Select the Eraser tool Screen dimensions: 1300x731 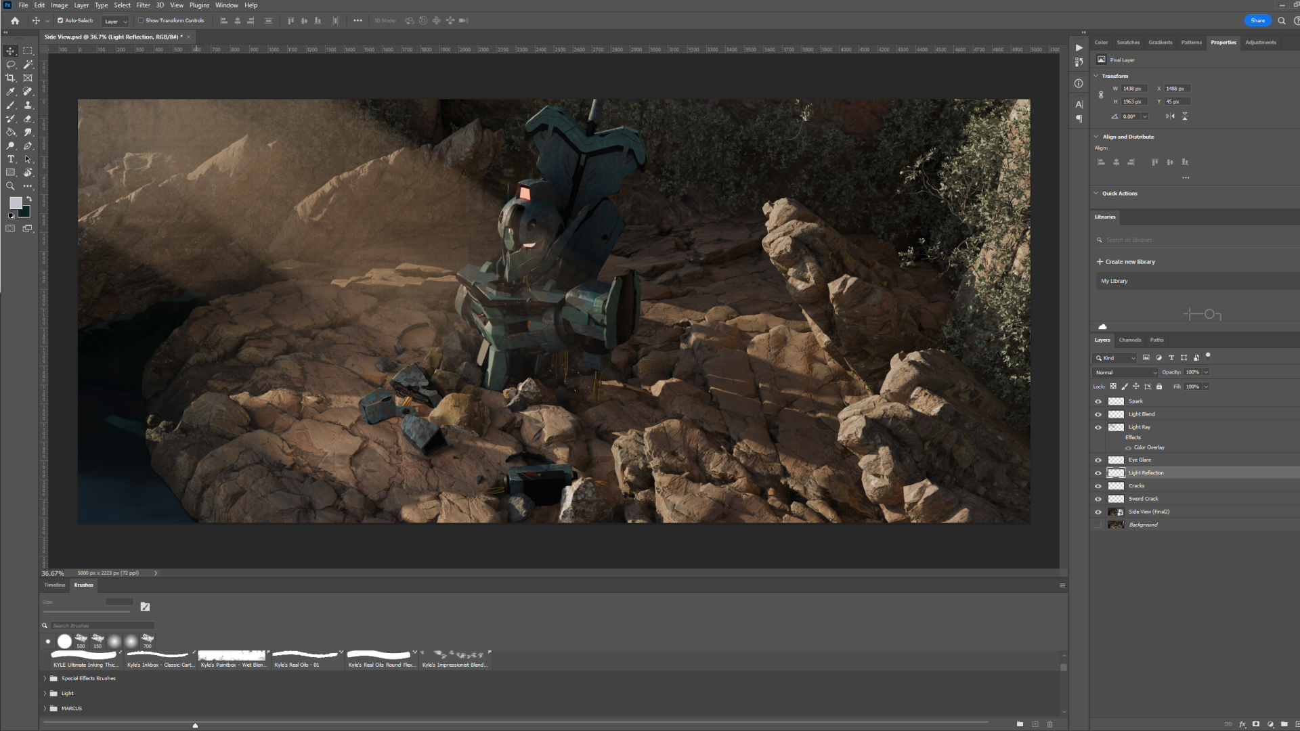28,118
